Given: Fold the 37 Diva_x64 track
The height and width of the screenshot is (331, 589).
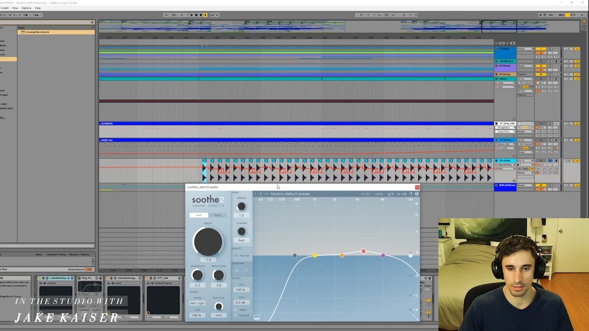Looking at the screenshot, I should (497, 123).
